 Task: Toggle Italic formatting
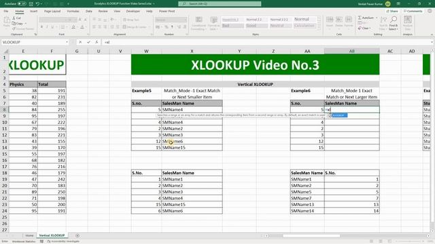click(x=47, y=27)
